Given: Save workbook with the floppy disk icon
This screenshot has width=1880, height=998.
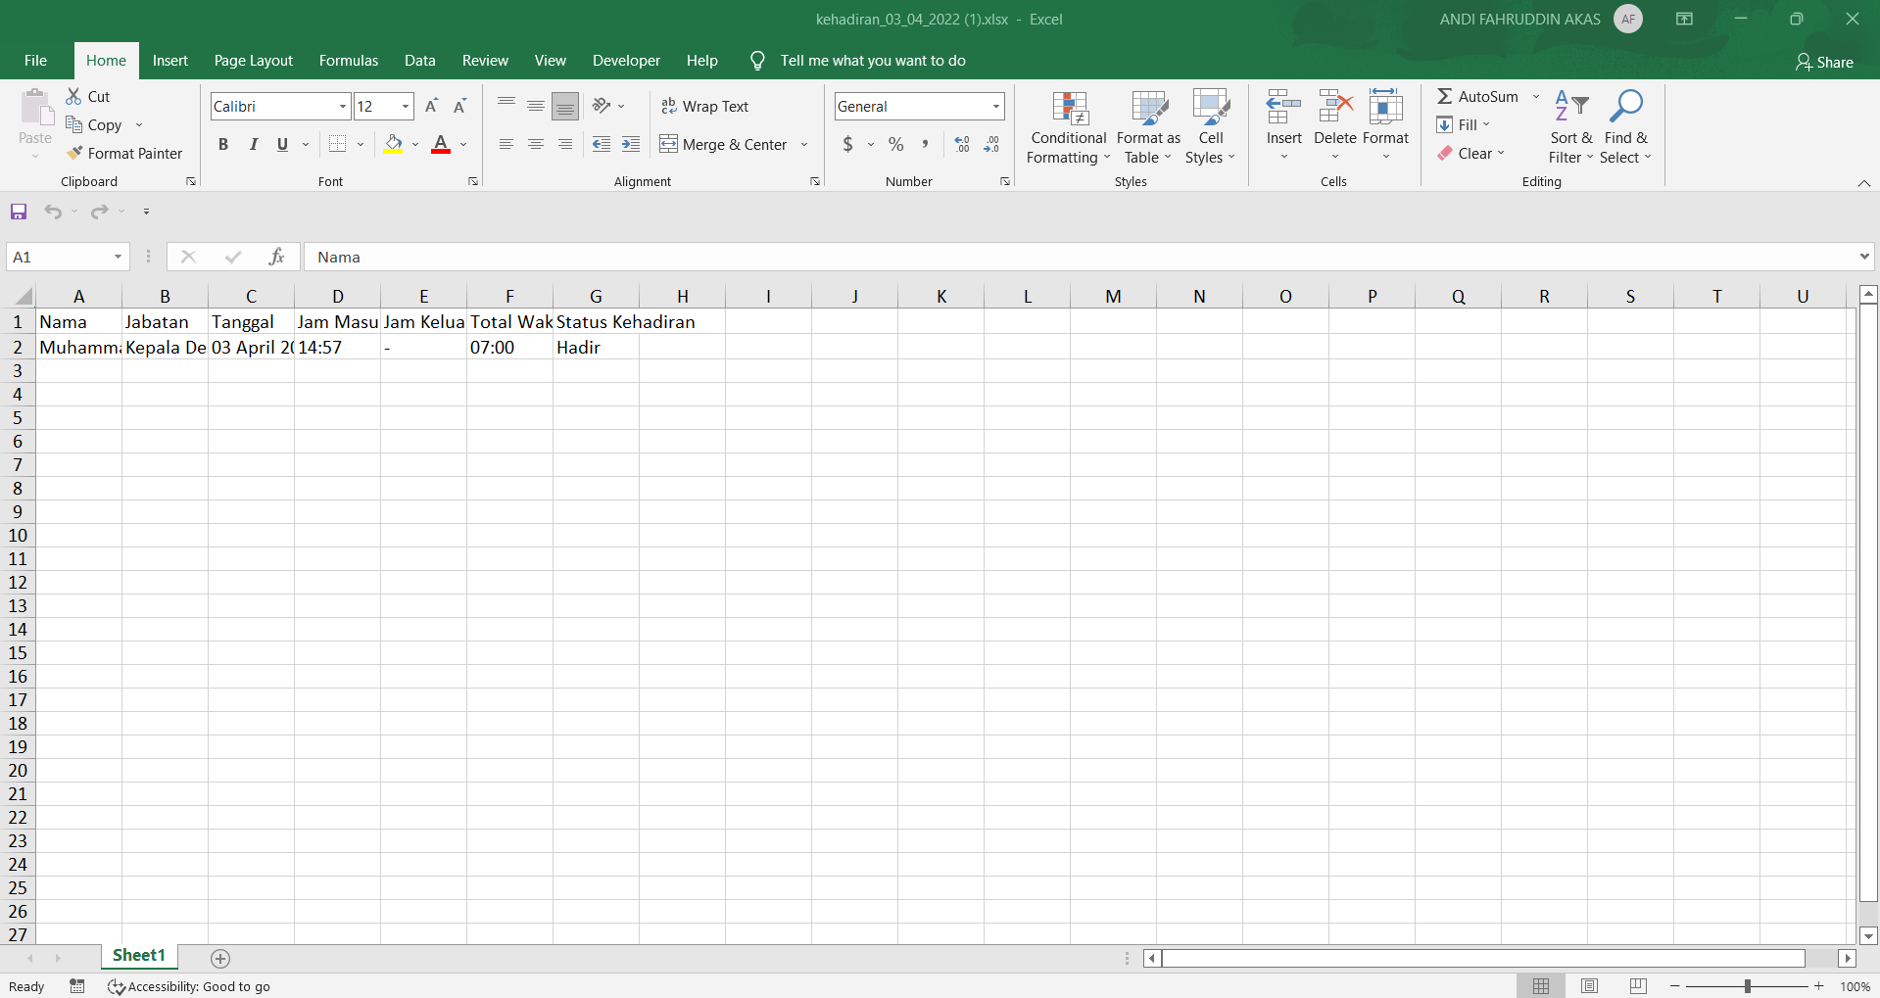Looking at the screenshot, I should [19, 212].
